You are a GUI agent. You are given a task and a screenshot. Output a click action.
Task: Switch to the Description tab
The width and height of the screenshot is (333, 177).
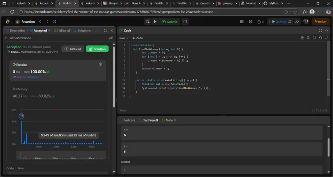[16, 30]
